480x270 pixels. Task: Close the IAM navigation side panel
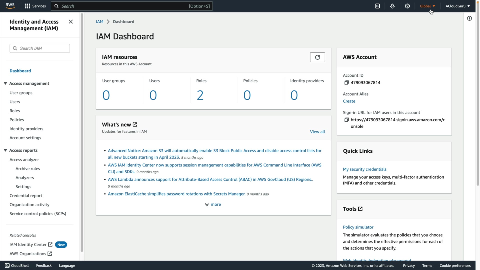tap(71, 22)
